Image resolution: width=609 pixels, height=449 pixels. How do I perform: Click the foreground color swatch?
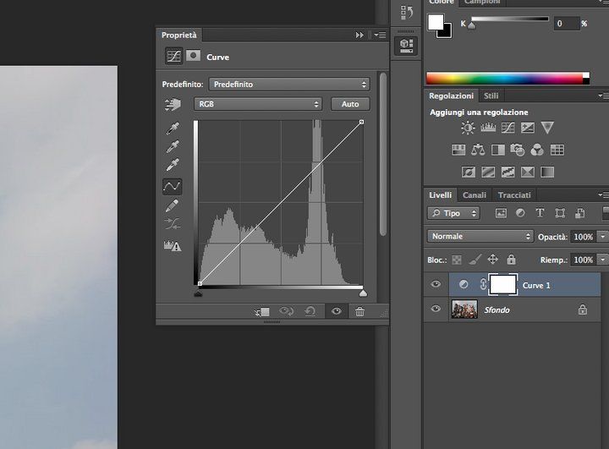click(x=436, y=22)
